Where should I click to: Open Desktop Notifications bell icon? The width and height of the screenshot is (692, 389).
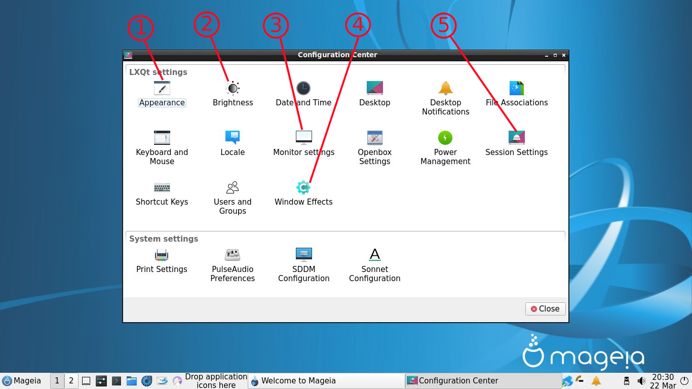(446, 88)
